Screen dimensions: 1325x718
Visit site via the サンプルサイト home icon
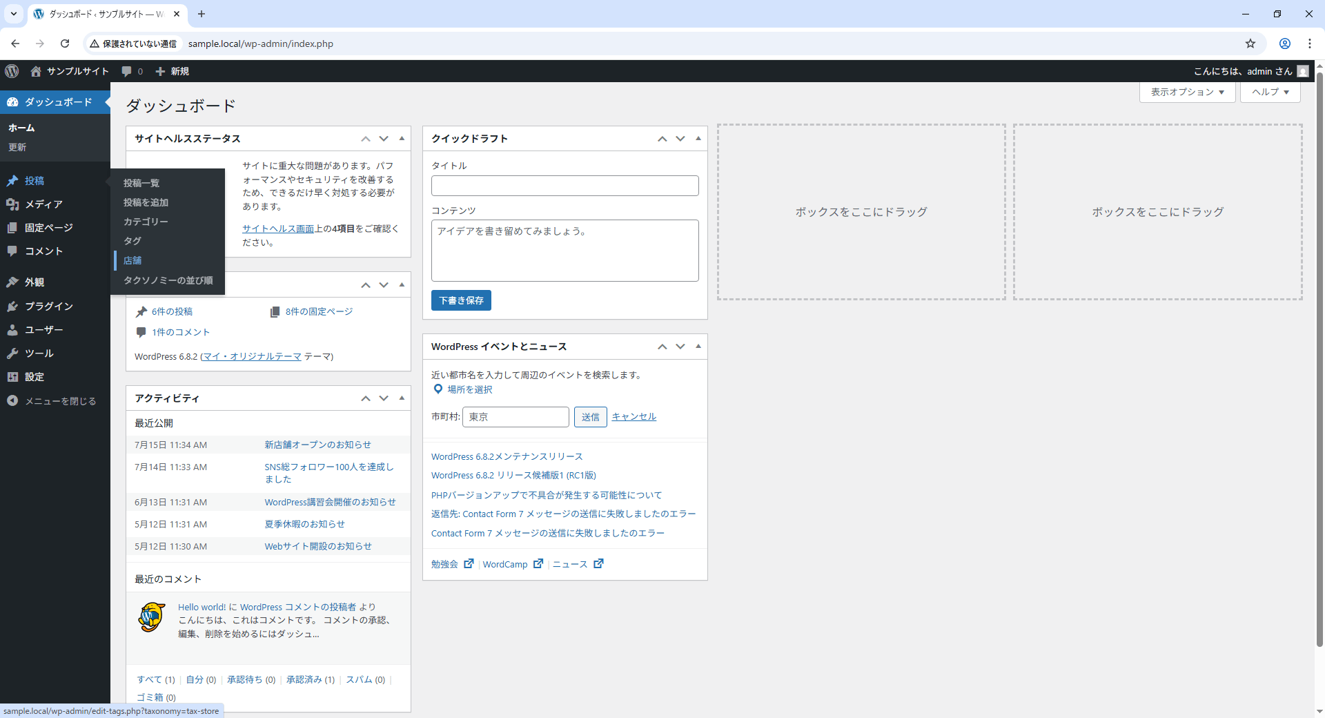36,71
